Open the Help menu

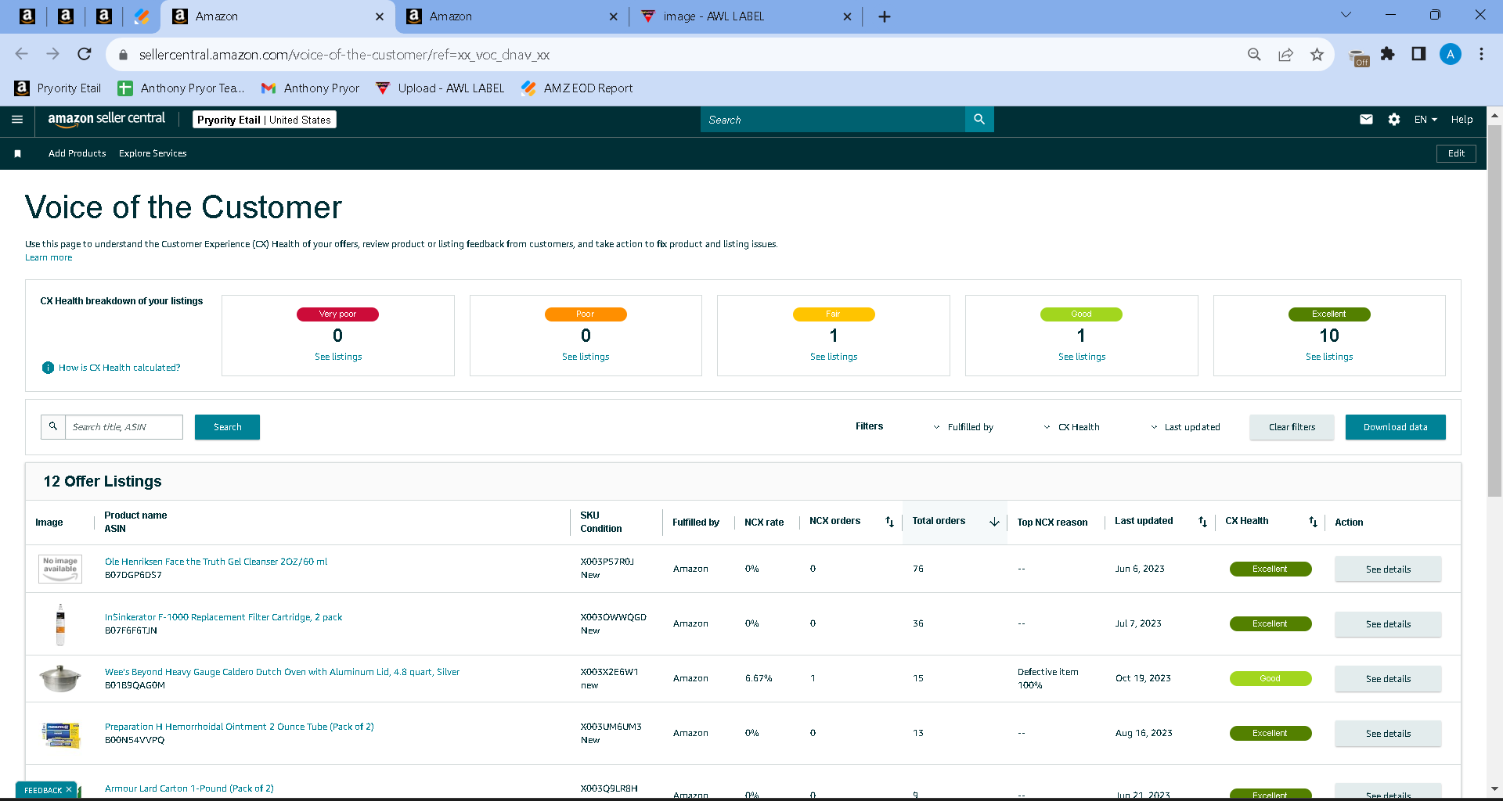pos(1462,120)
